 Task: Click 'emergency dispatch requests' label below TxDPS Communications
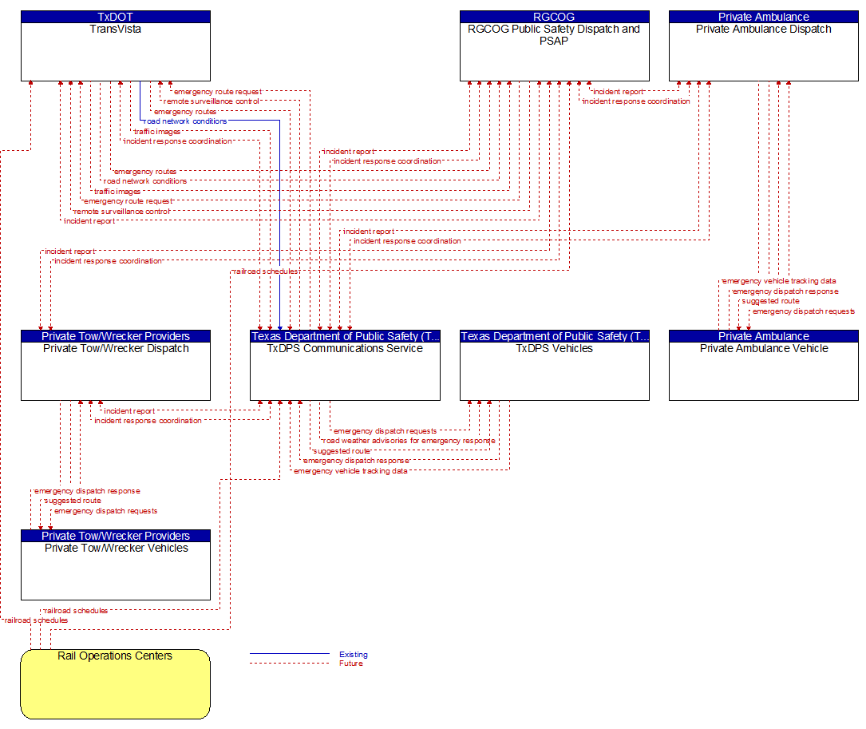tap(385, 431)
